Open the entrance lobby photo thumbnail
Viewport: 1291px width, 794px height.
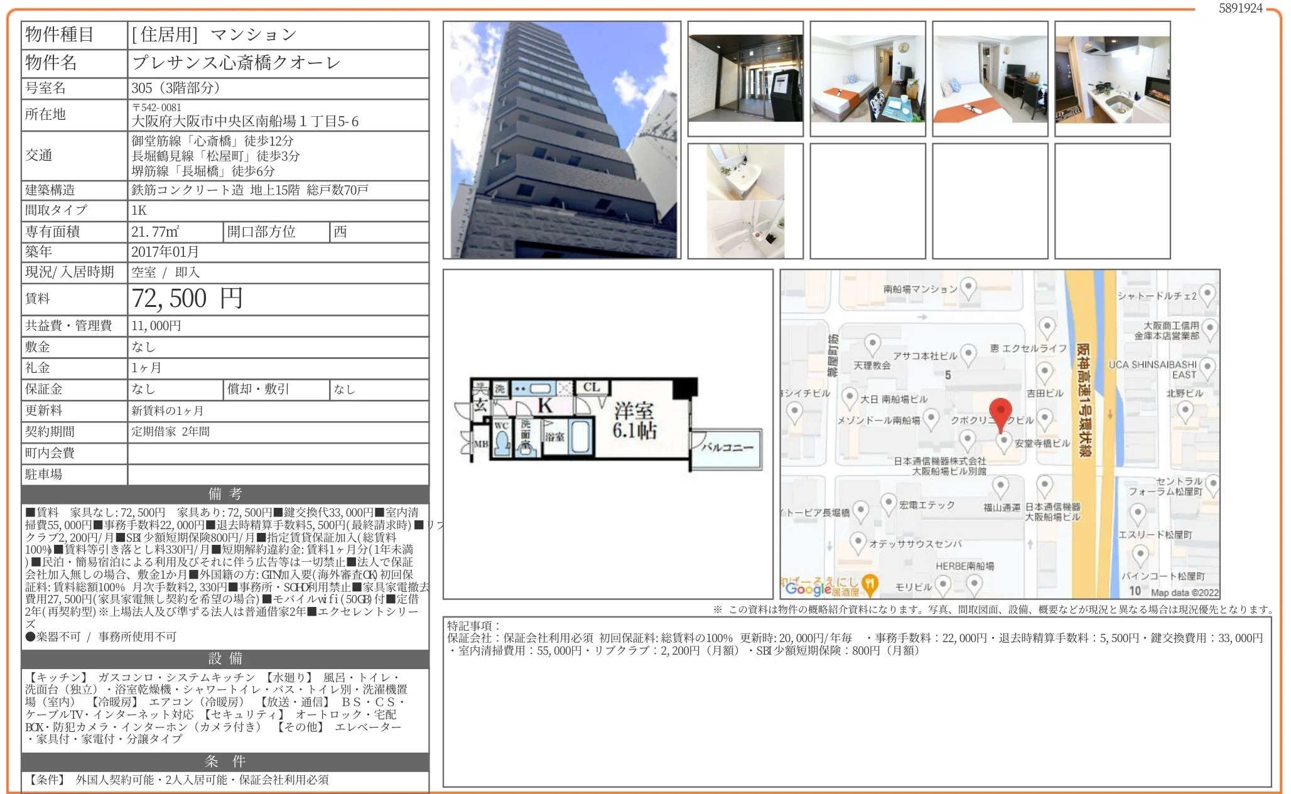click(x=745, y=78)
